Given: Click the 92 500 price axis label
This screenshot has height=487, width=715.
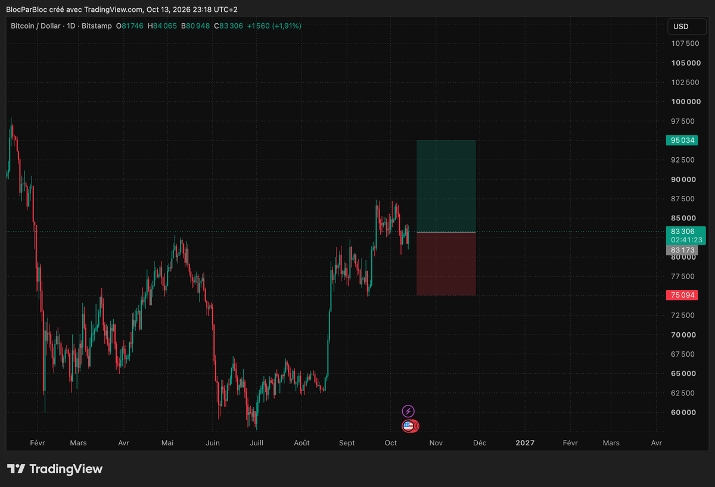Looking at the screenshot, I should (x=683, y=160).
